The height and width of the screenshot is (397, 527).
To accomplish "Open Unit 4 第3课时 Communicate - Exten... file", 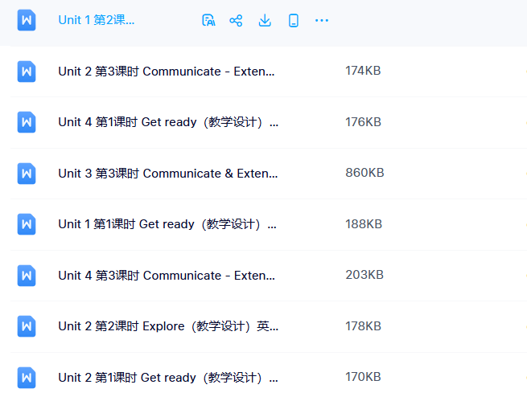I will (x=167, y=276).
